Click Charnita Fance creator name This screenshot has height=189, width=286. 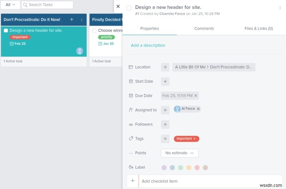click(172, 14)
